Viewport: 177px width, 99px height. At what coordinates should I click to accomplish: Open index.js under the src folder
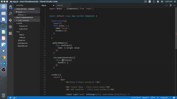[22, 37]
